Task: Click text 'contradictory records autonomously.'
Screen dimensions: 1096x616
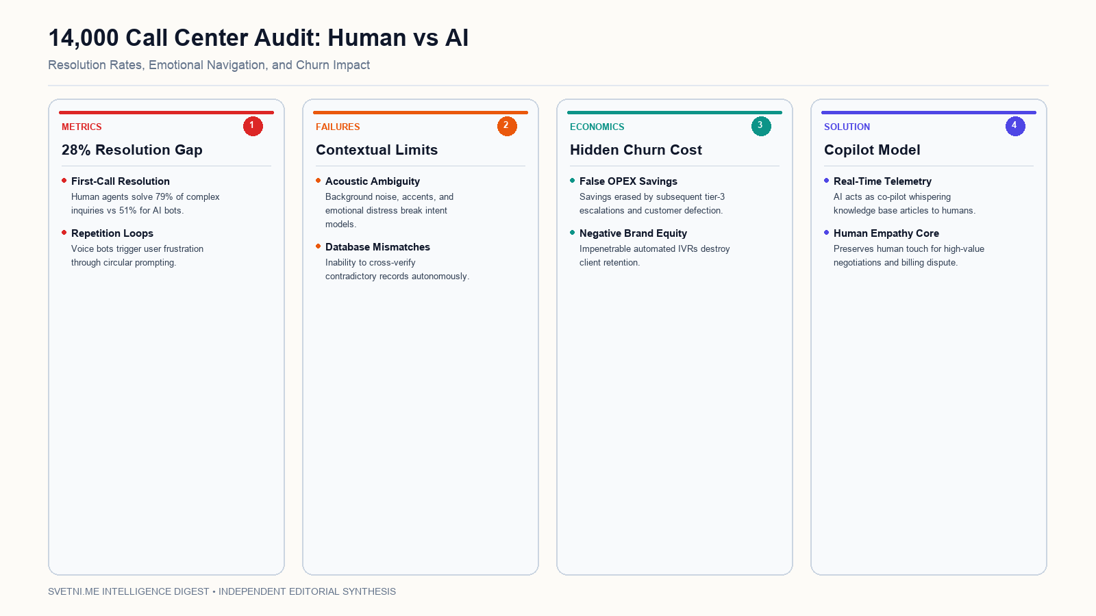Action: [x=397, y=276]
